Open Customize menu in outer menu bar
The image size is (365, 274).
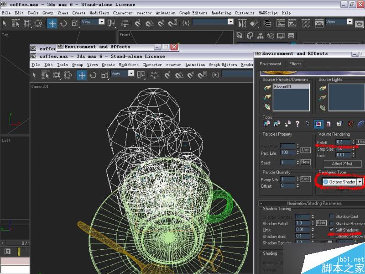(245, 13)
